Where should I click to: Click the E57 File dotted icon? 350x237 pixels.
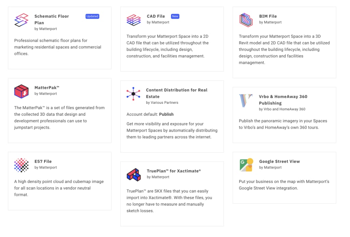click(x=21, y=165)
